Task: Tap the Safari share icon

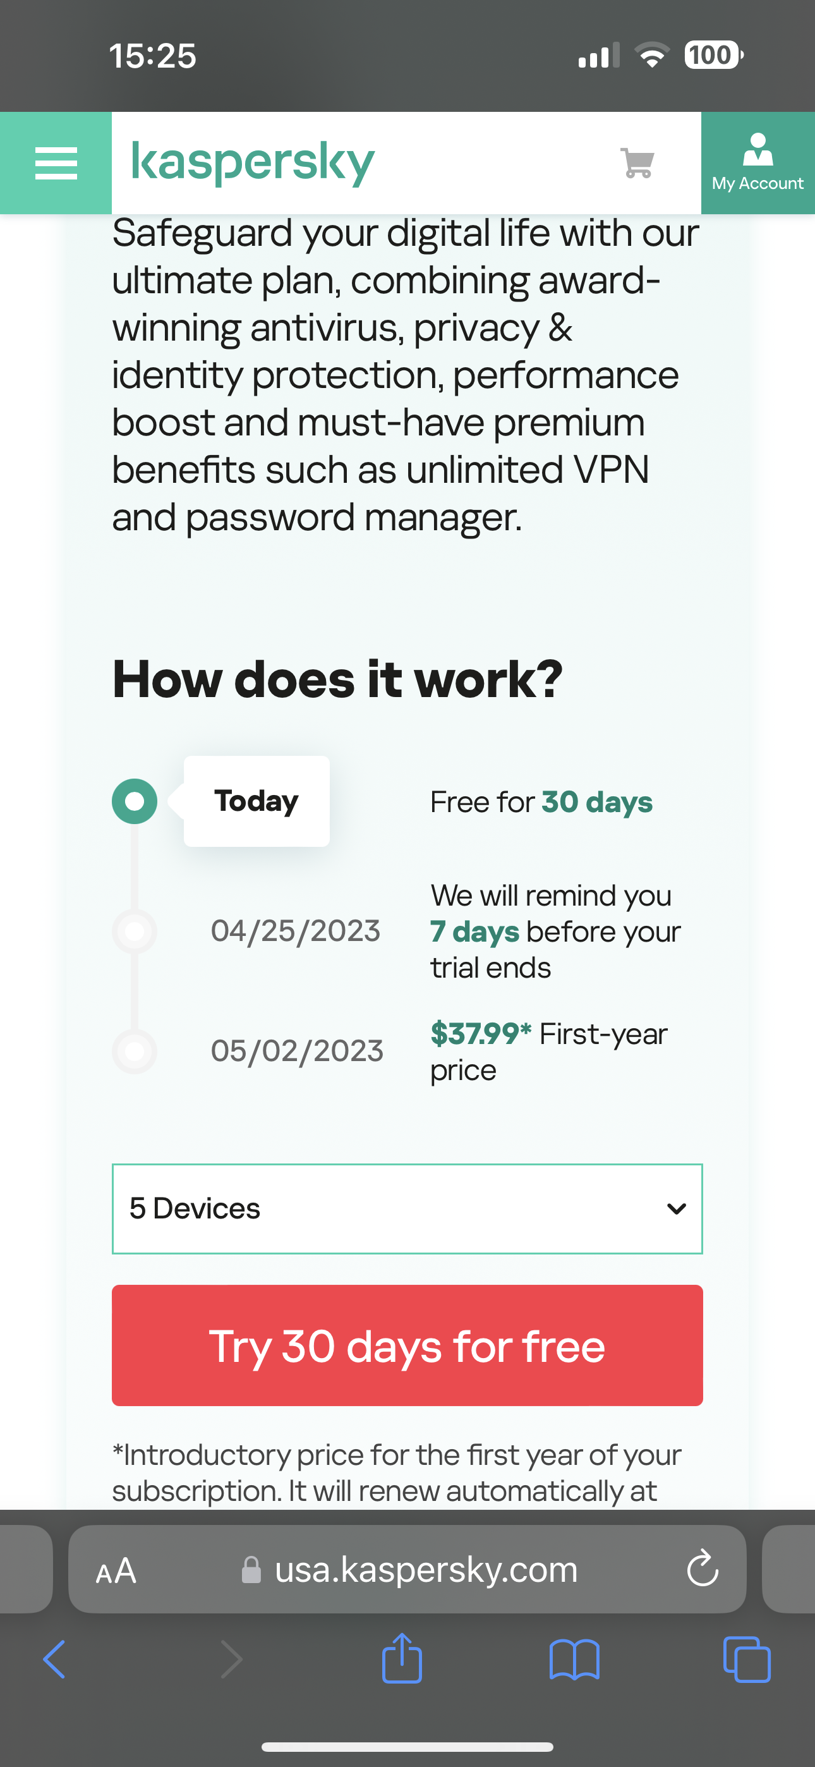Action: [402, 1659]
